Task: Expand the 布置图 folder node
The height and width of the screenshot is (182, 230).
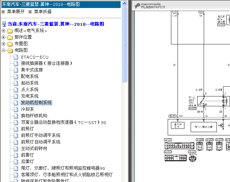Action: (3, 44)
